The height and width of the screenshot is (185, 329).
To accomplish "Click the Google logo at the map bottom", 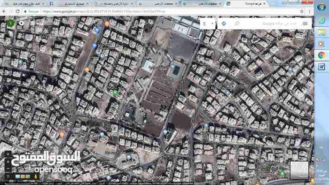I will pos(157,177).
